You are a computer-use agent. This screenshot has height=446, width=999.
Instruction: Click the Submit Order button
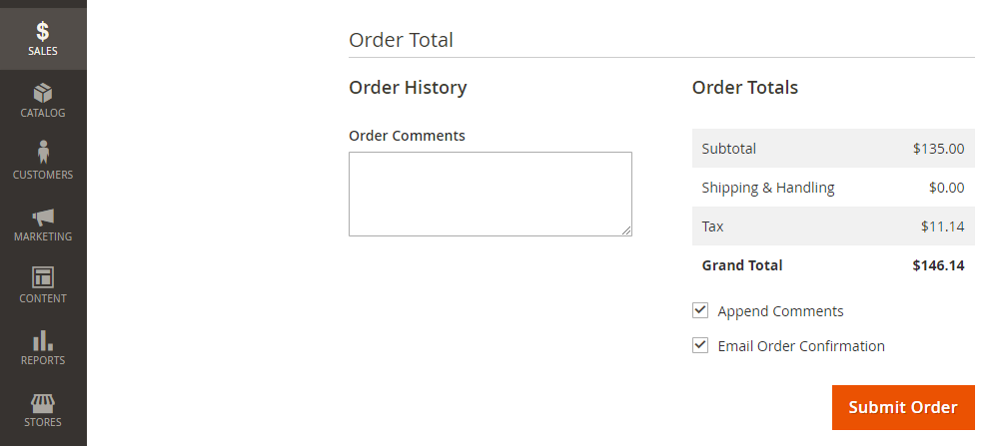[x=903, y=407]
